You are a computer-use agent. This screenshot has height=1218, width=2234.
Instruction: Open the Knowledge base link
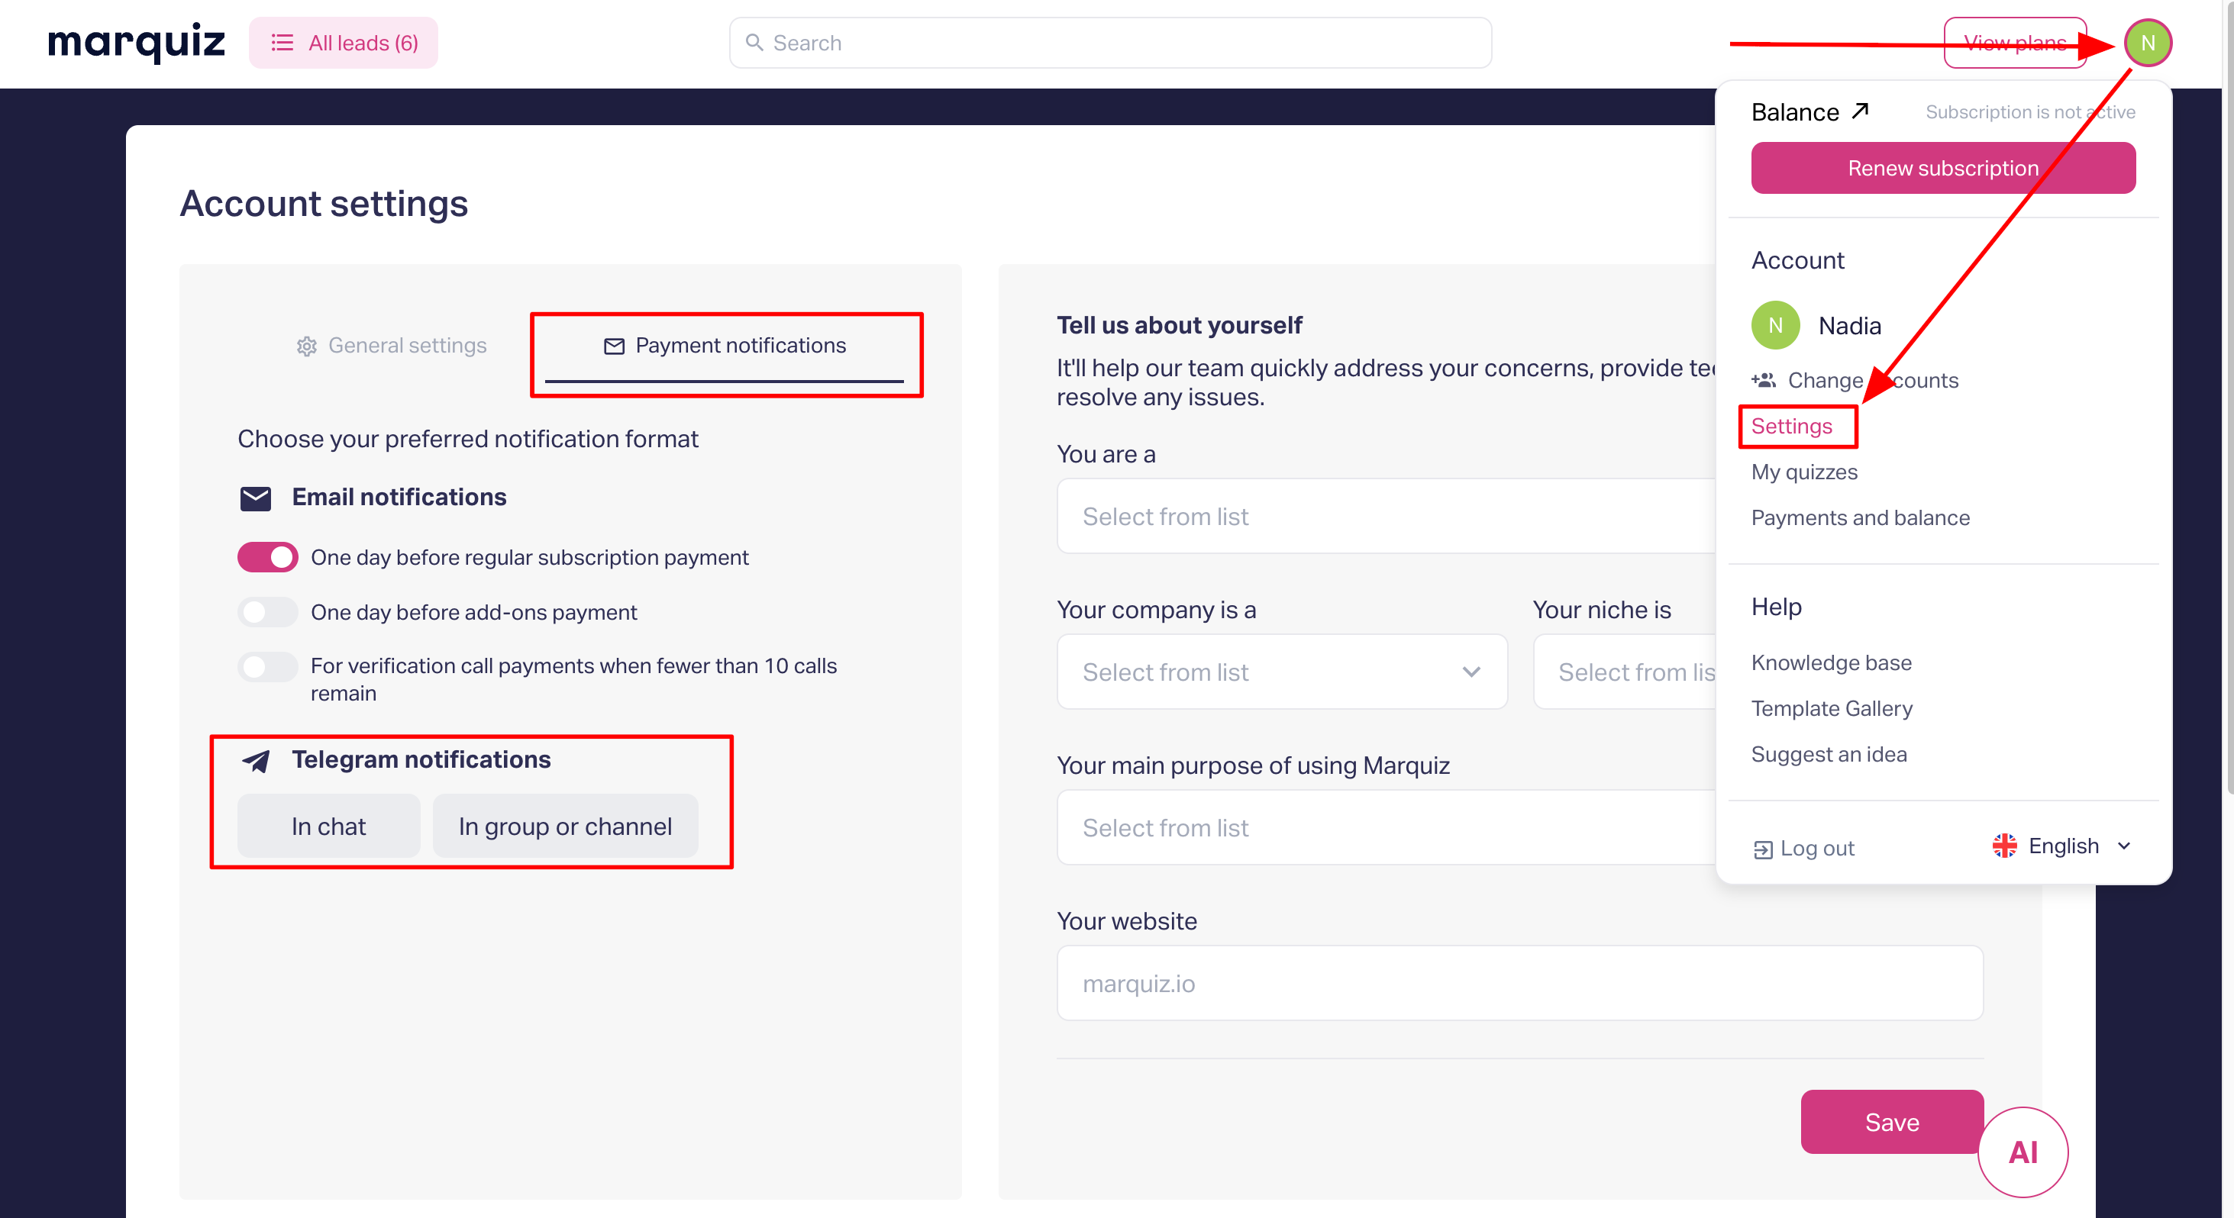pyautogui.click(x=1831, y=662)
